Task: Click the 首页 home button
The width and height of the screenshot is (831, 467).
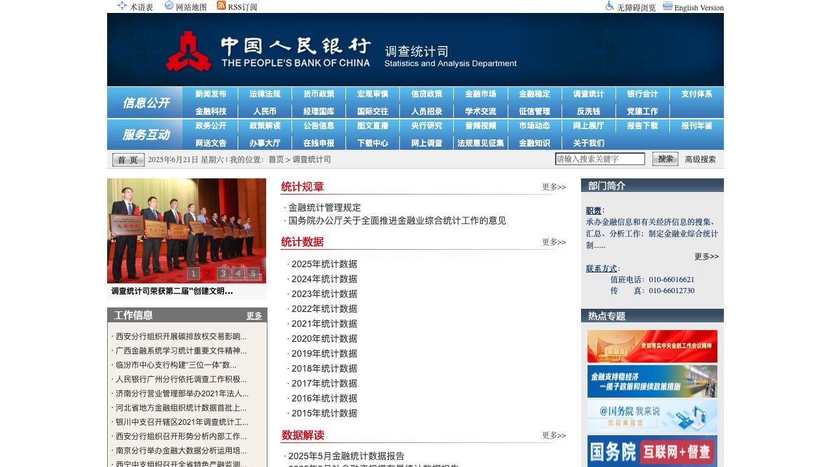Action: tap(129, 160)
